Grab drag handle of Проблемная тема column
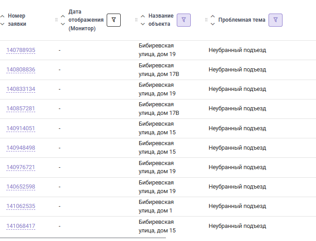 206,20
